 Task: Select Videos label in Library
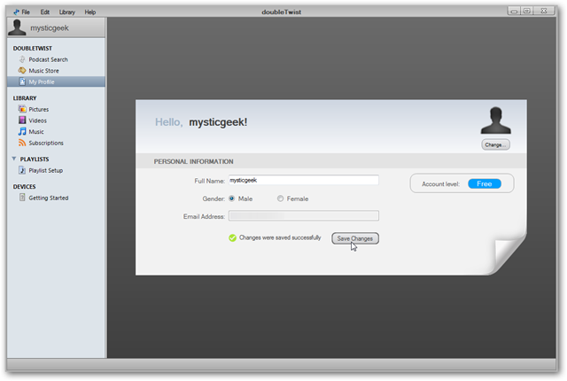pyautogui.click(x=37, y=121)
